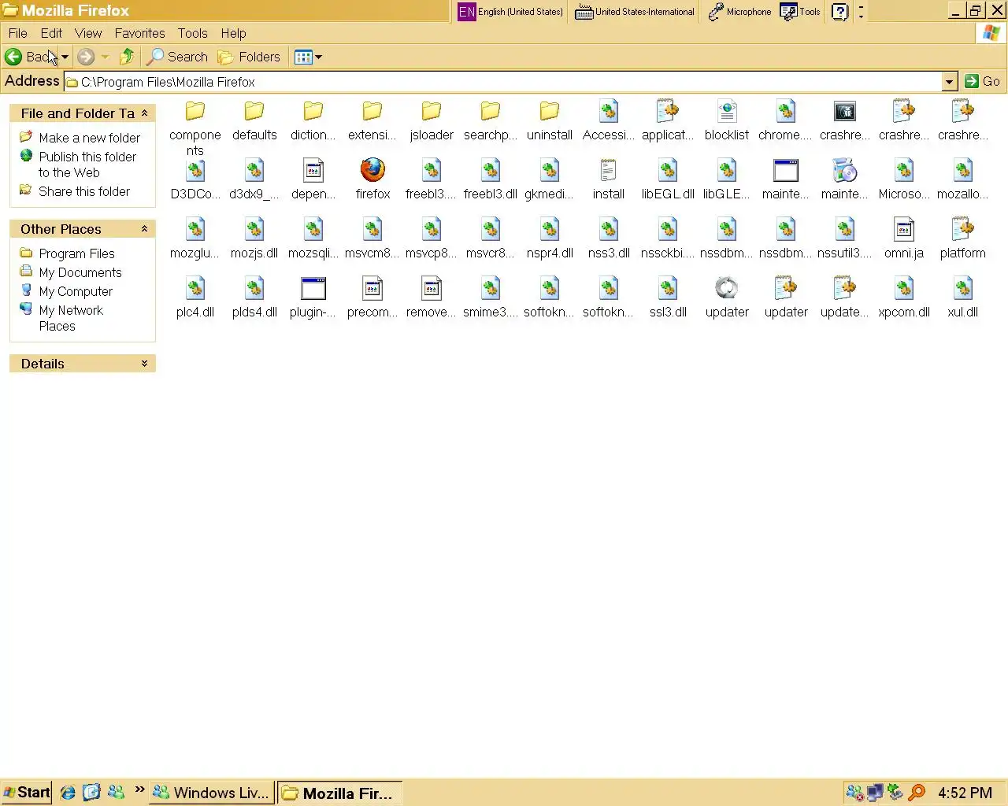Viewport: 1008px width, 806px height.
Task: Click the Mozilla Firefox taskbar button
Action: pyautogui.click(x=340, y=793)
